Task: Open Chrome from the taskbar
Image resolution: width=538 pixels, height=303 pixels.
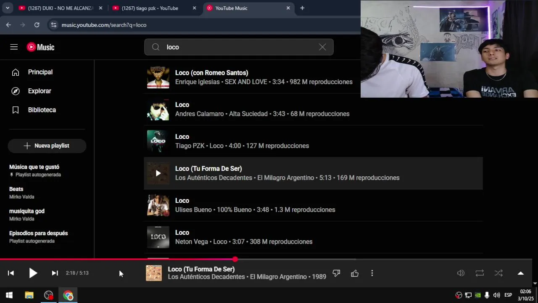Action: (x=68, y=295)
